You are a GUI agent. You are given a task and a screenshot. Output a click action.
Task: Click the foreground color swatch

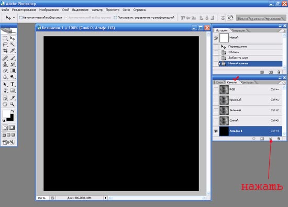(6, 113)
